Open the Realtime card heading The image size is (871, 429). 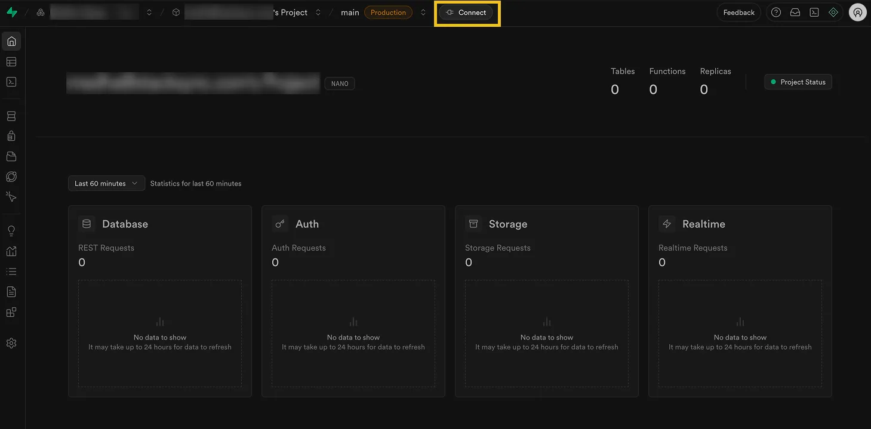(x=704, y=224)
